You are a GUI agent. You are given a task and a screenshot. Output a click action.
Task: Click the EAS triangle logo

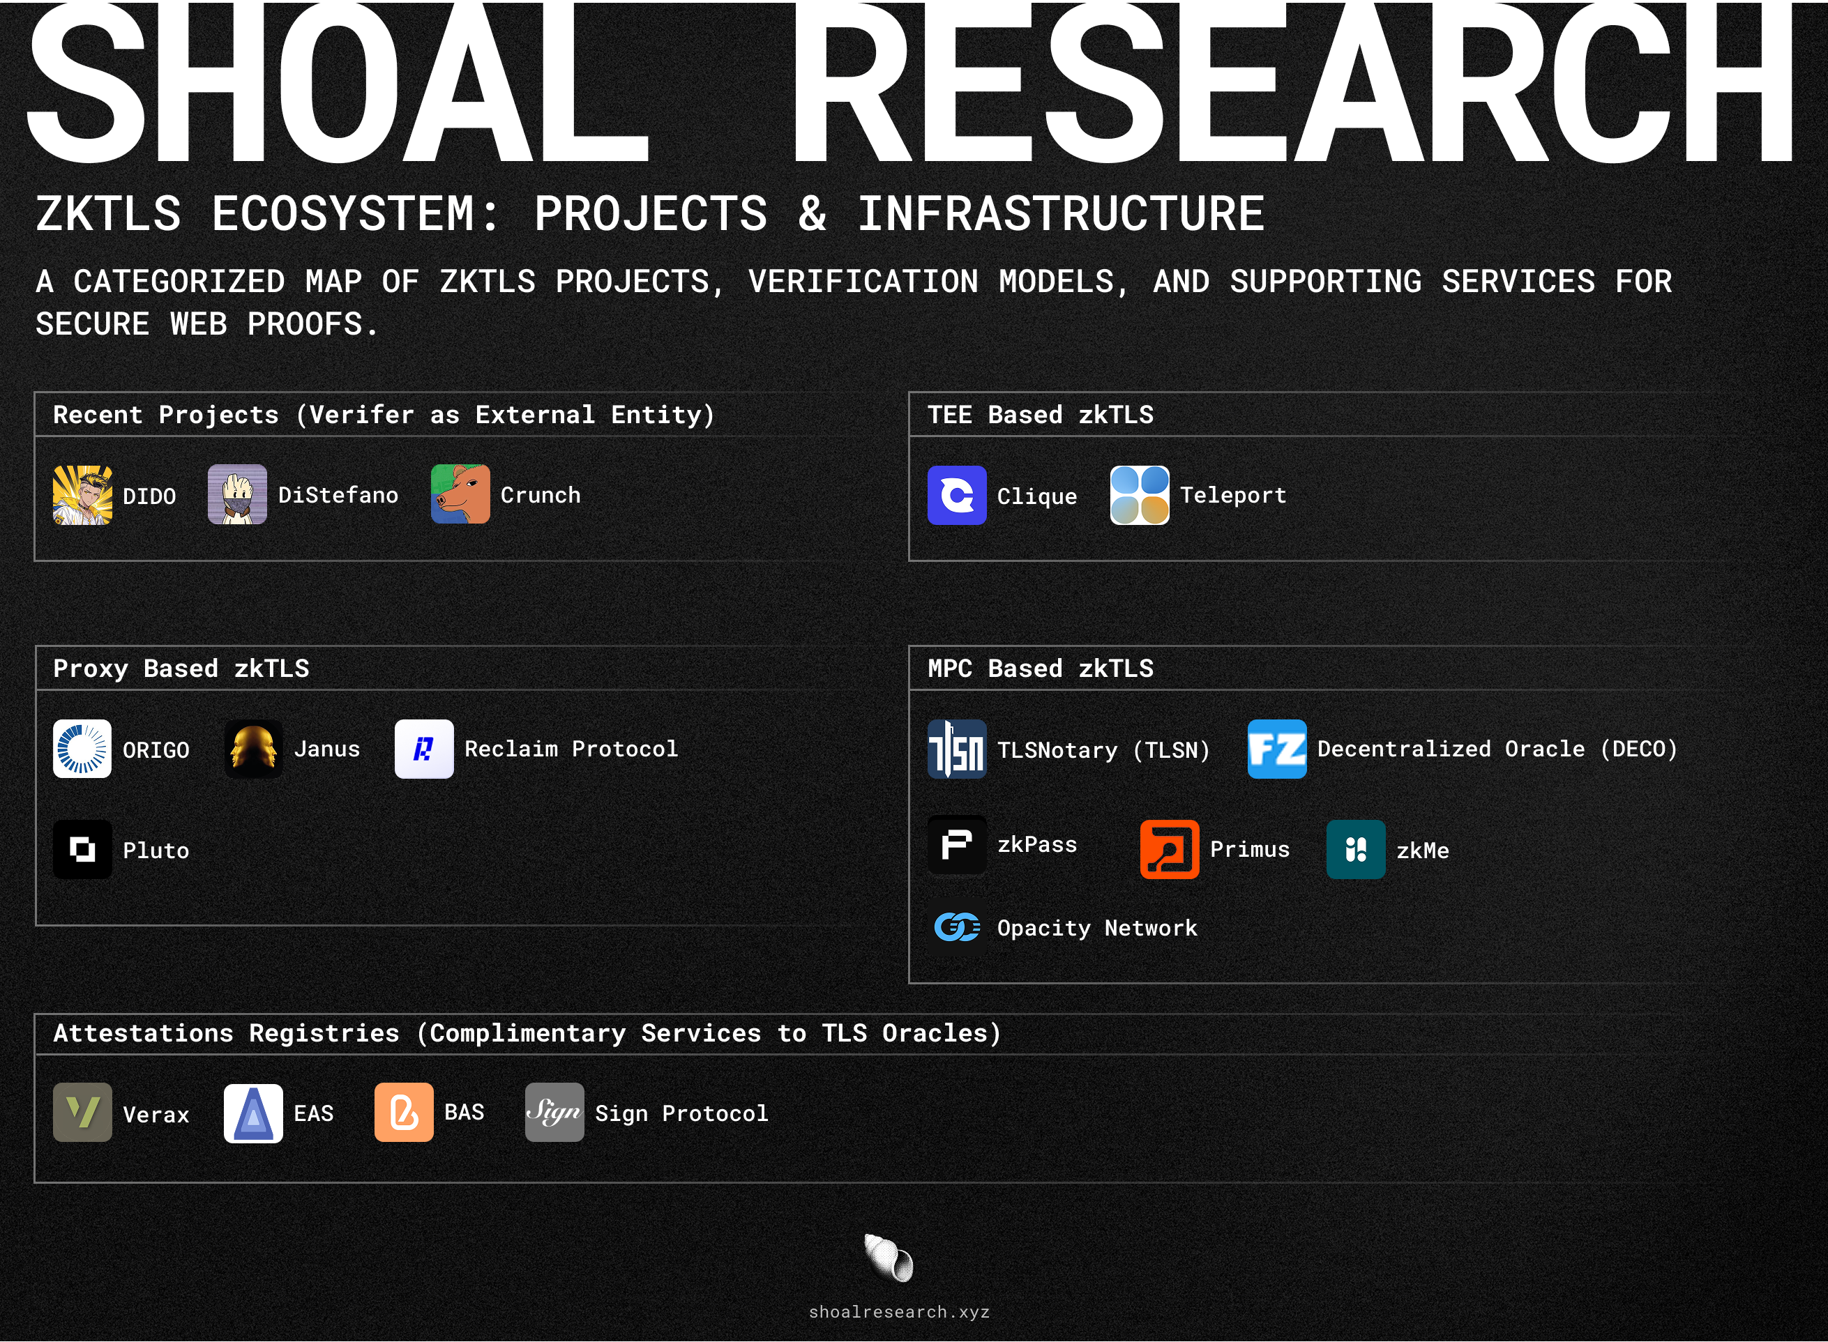click(x=254, y=1113)
